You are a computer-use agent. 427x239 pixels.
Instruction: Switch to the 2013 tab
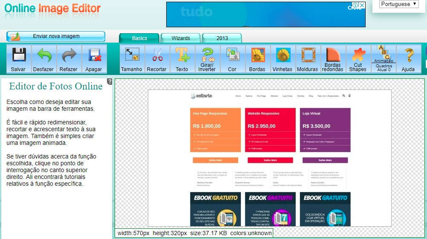(222, 38)
